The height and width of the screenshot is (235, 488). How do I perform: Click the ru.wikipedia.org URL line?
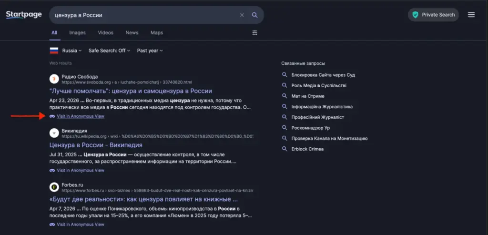click(157, 136)
